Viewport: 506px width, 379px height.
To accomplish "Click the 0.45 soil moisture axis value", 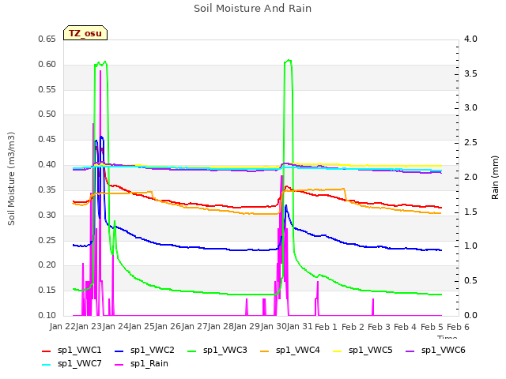I will click(x=47, y=140).
